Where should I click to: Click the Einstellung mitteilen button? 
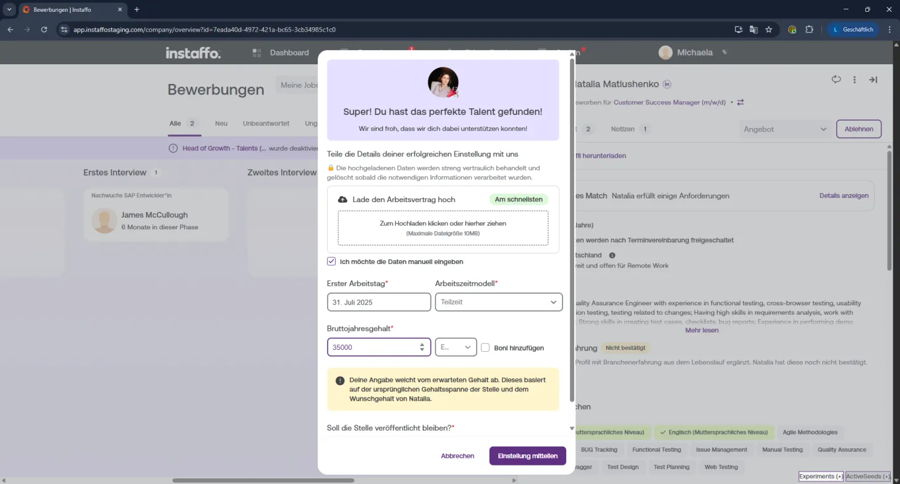point(527,456)
